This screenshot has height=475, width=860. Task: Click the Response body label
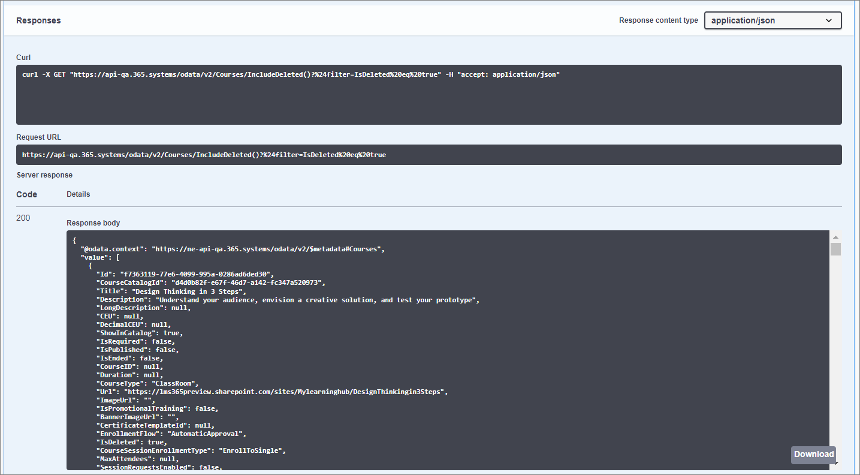93,223
